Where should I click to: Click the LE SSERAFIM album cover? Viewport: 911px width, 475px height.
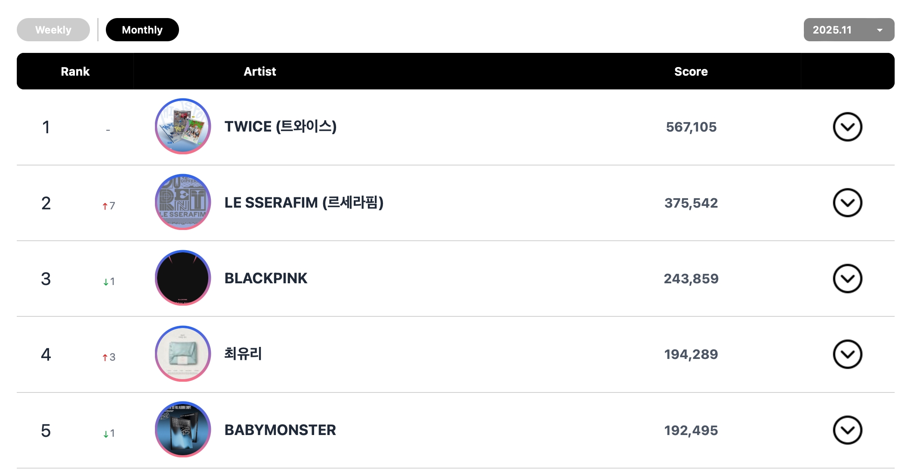(183, 202)
